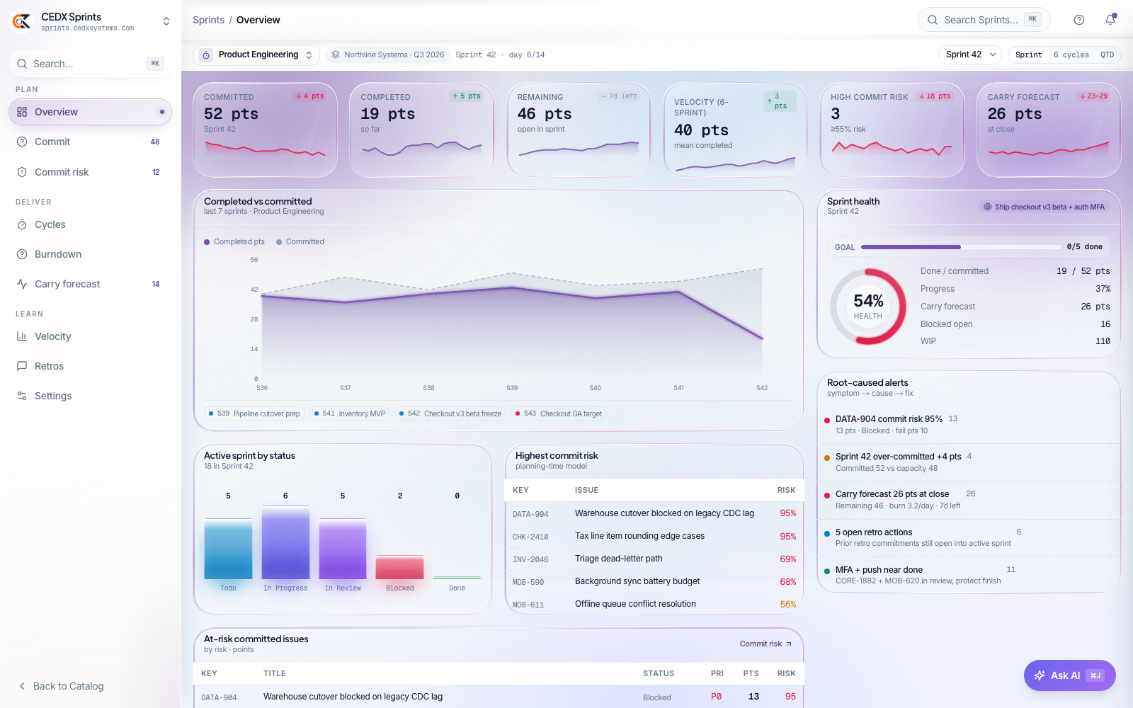
Task: Select the 6 cycles range toggle
Action: [x=1071, y=55]
